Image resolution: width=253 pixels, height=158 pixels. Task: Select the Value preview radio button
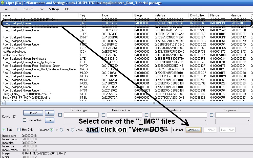click(73, 130)
